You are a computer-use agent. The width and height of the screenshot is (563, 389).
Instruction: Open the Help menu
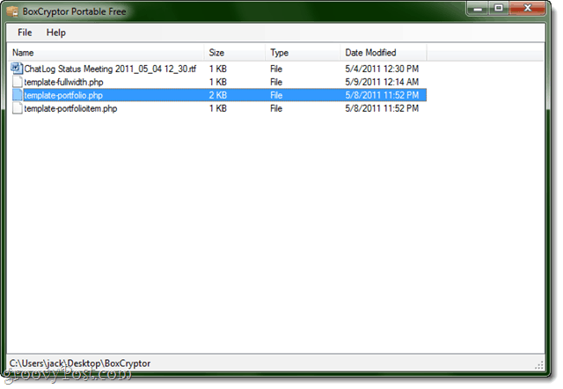click(56, 33)
